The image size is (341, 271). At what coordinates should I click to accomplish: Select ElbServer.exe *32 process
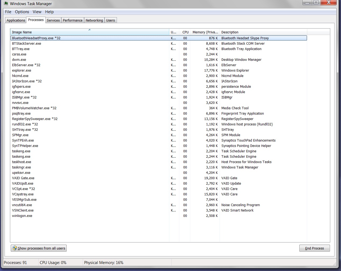point(159,65)
